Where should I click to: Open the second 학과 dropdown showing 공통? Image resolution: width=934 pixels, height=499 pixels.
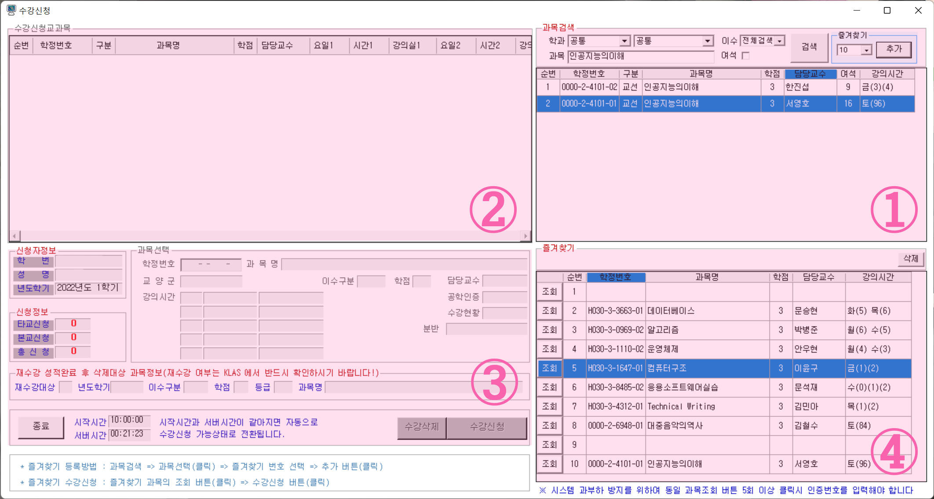[707, 41]
